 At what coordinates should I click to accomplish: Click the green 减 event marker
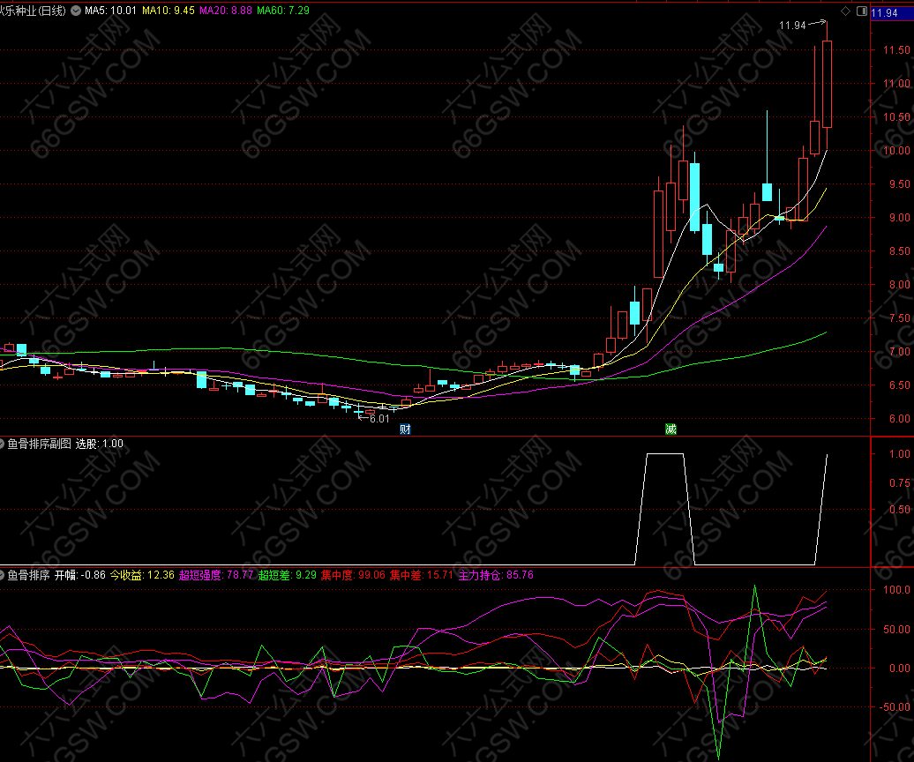click(x=671, y=430)
